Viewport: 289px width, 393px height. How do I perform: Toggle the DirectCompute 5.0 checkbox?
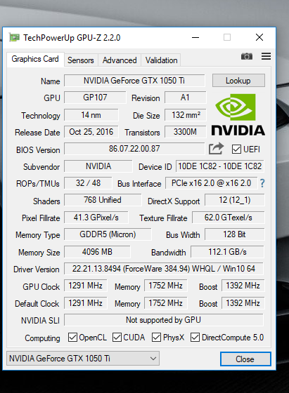[x=195, y=338]
